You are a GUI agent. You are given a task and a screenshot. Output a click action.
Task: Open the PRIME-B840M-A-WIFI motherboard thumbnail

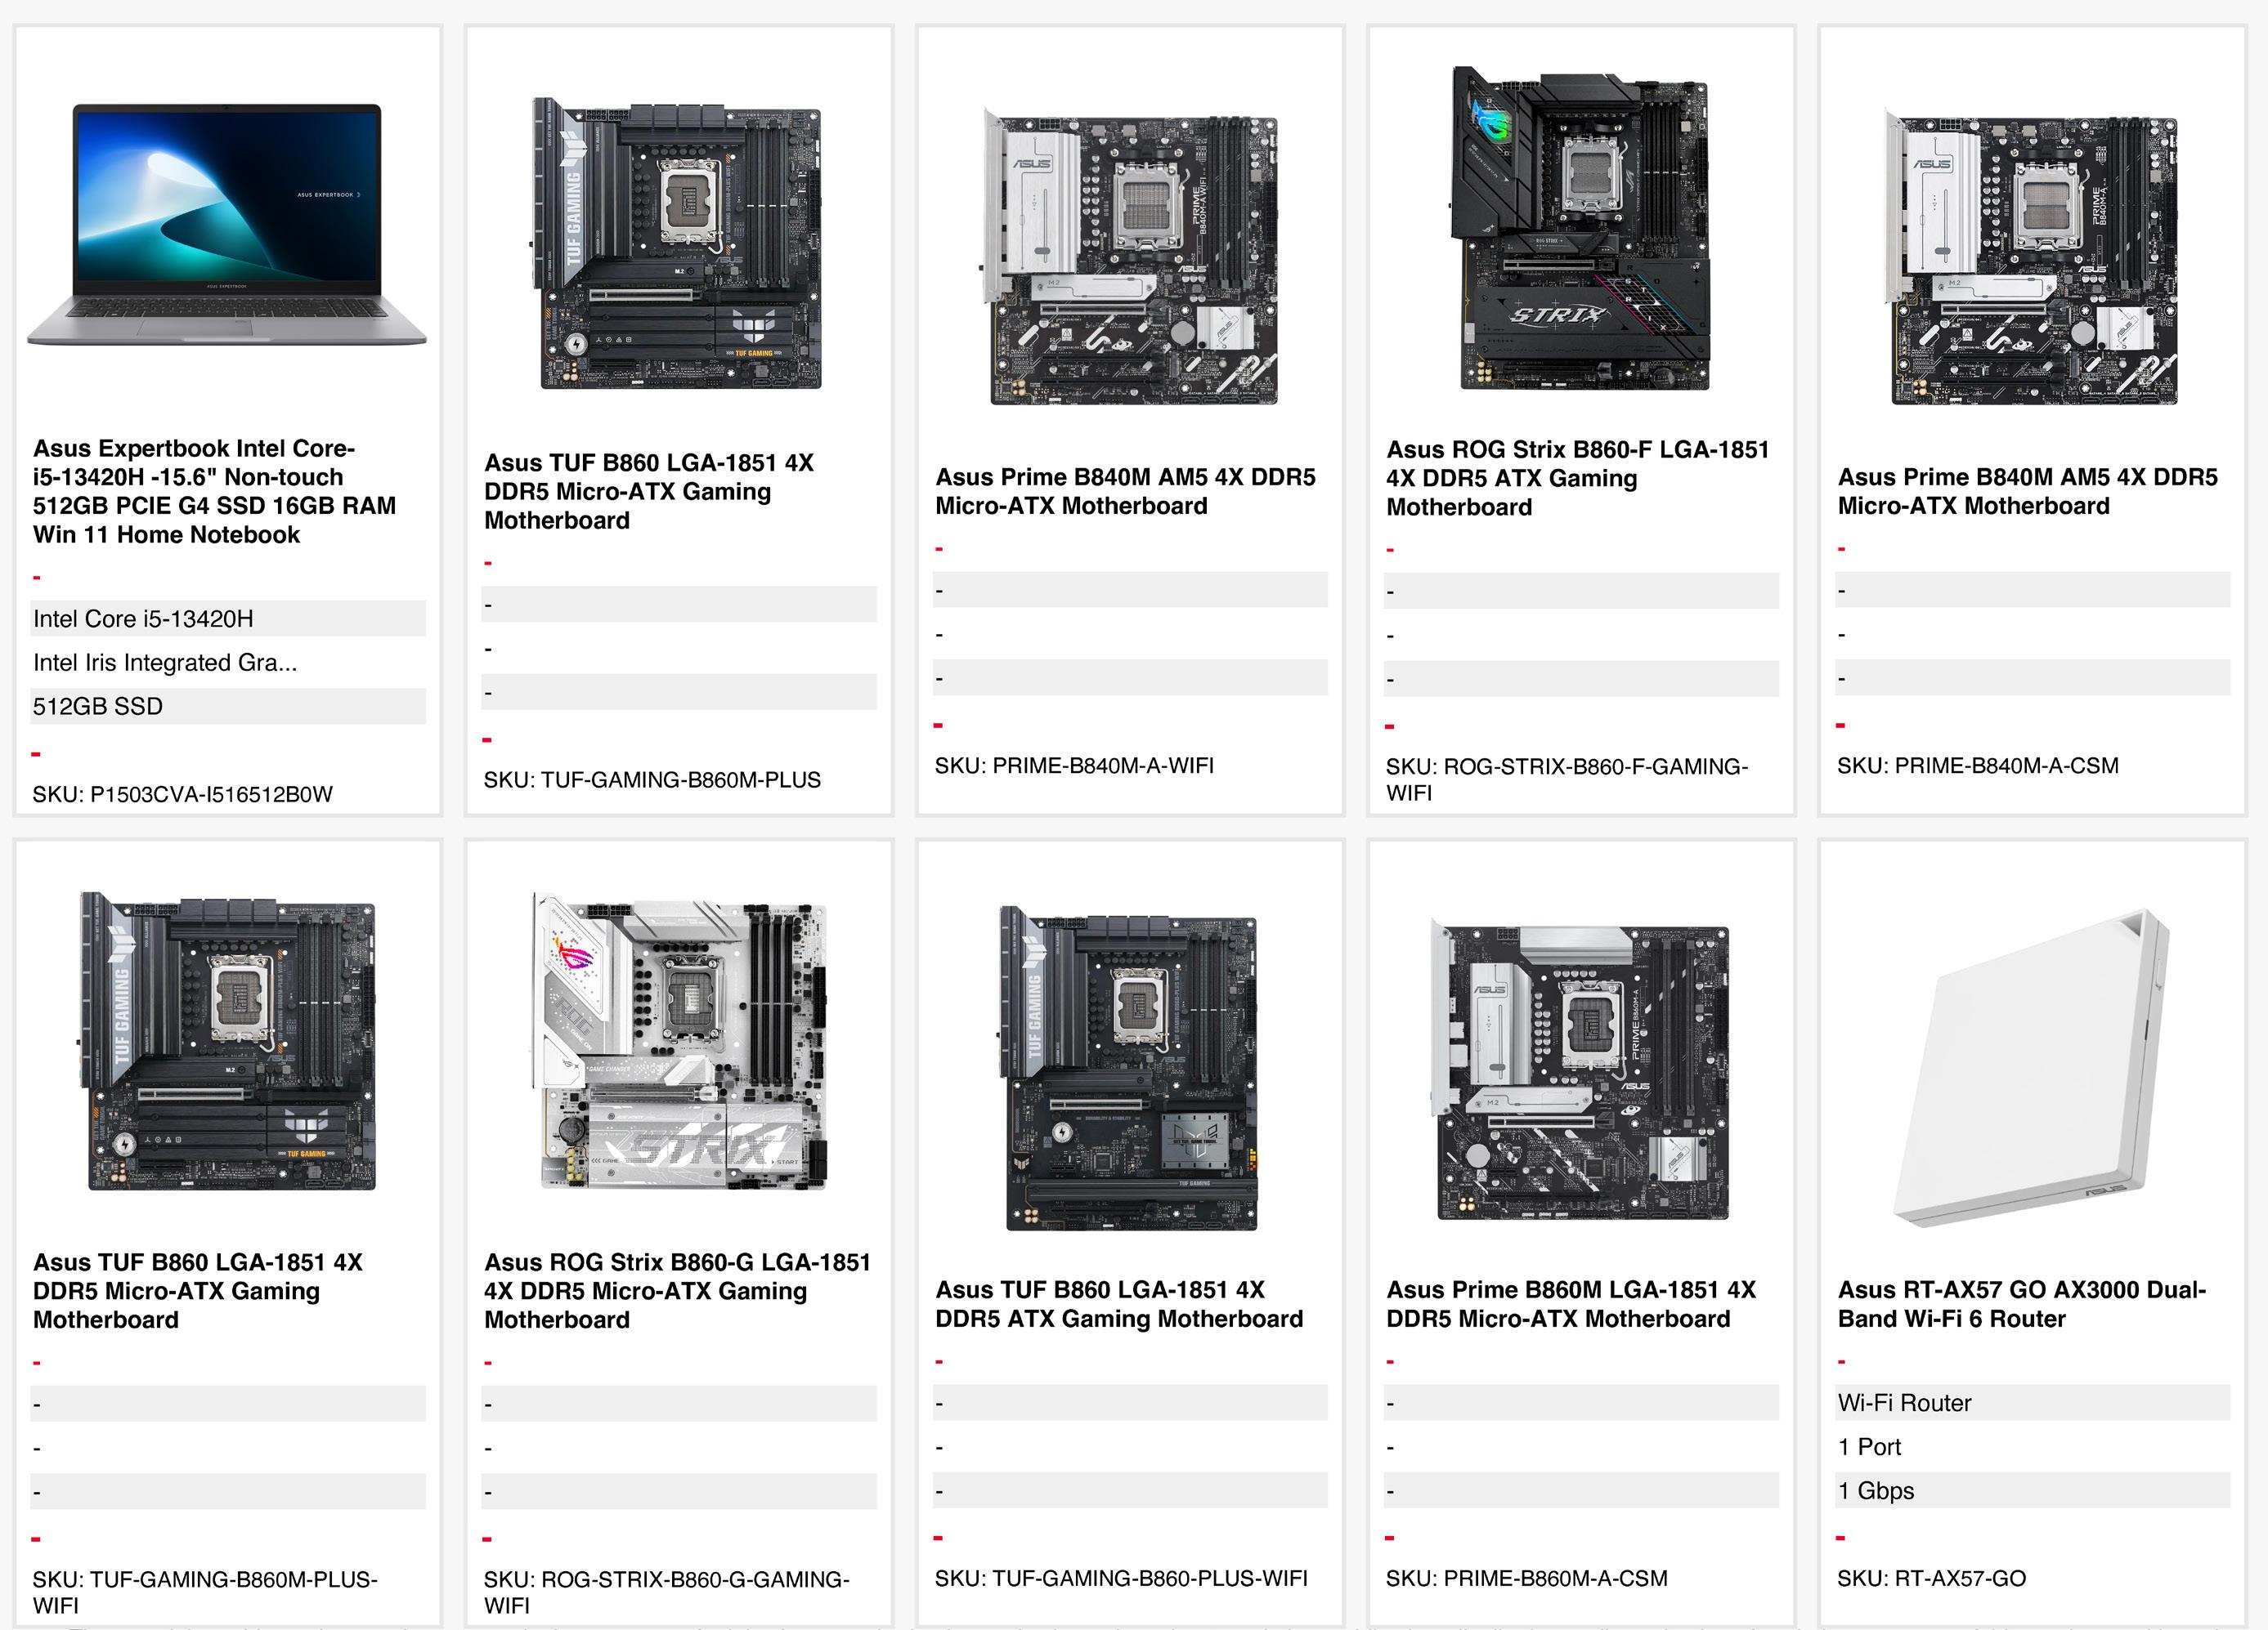point(1130,257)
